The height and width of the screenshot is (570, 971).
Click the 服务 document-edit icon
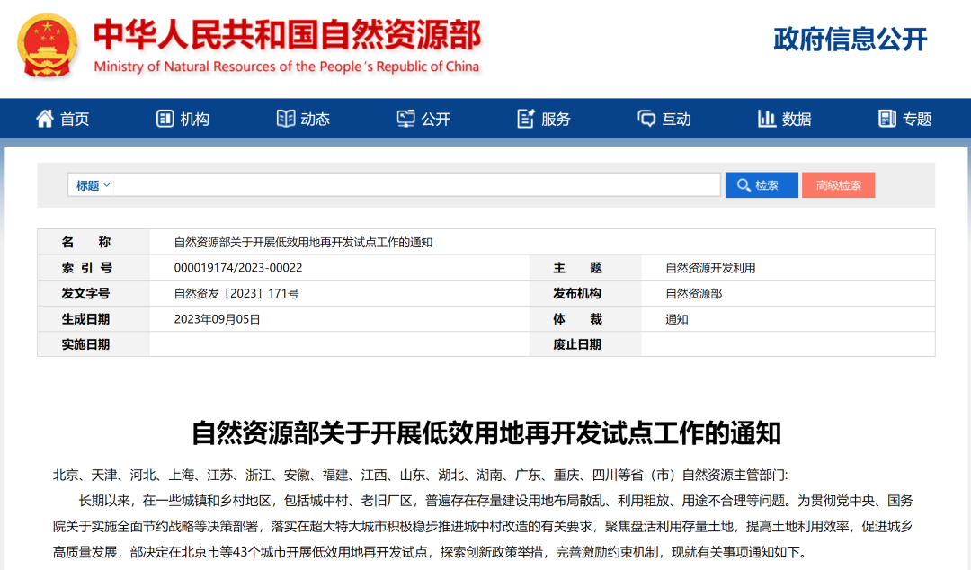[527, 119]
